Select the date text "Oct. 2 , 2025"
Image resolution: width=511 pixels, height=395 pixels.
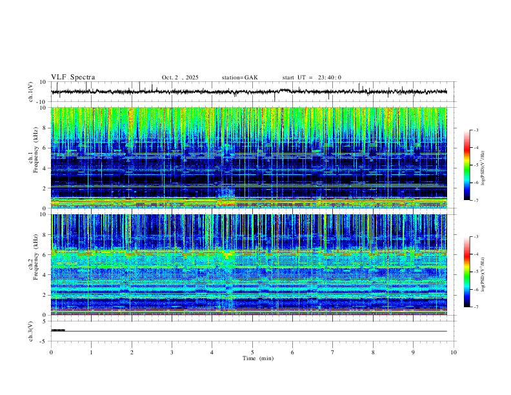tap(180, 77)
